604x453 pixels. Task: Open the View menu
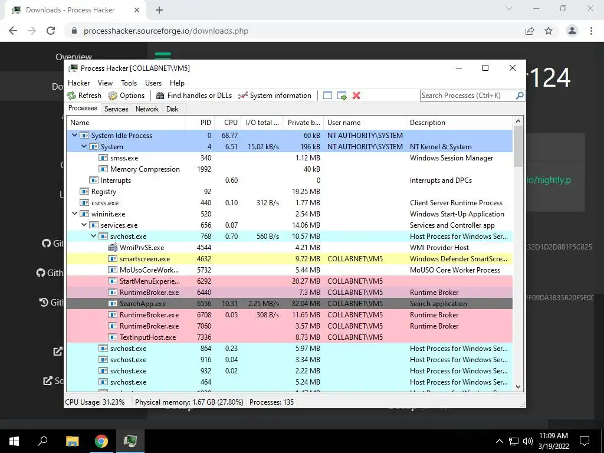[105, 83]
